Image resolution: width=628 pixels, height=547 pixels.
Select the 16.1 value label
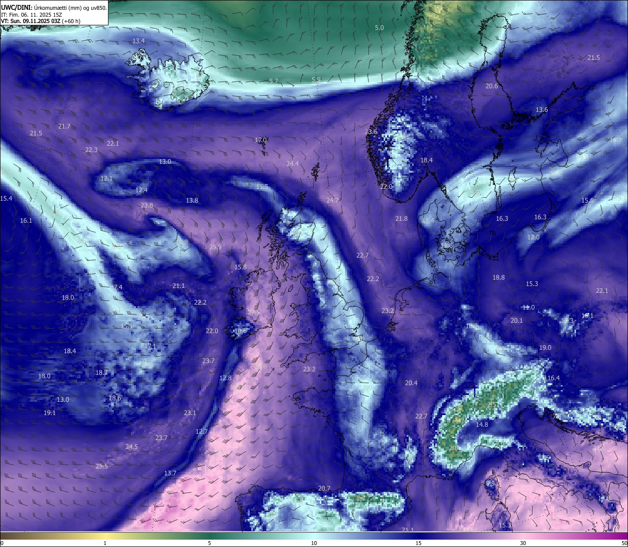click(x=26, y=220)
